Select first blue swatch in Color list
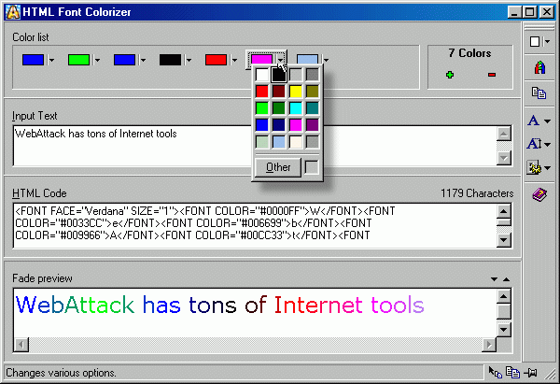This screenshot has width=560, height=384. pyautogui.click(x=33, y=60)
